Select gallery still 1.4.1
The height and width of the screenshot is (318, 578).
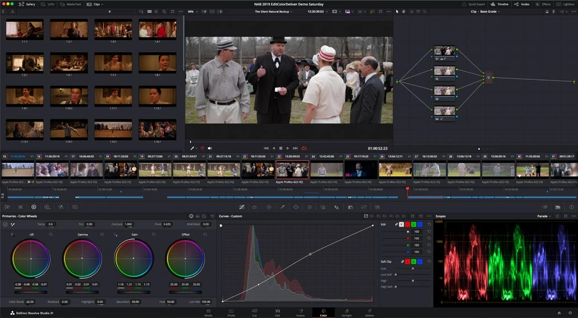point(158,30)
